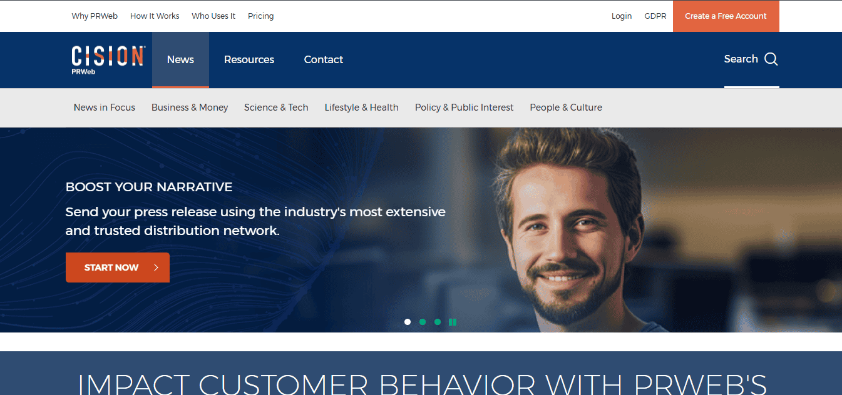Open search via the magnifier icon
842x395 pixels.
point(771,59)
